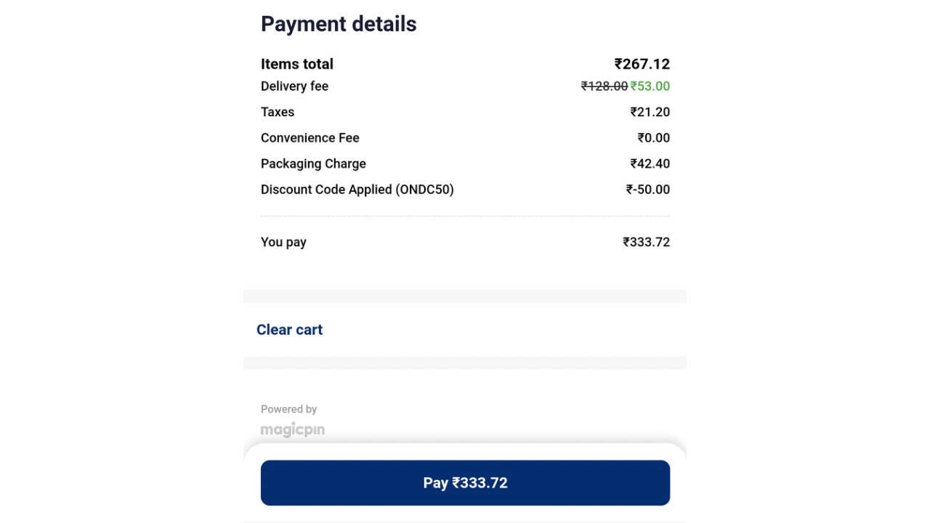Image resolution: width=930 pixels, height=523 pixels.
Task: Click the Taxes label
Action: (278, 112)
